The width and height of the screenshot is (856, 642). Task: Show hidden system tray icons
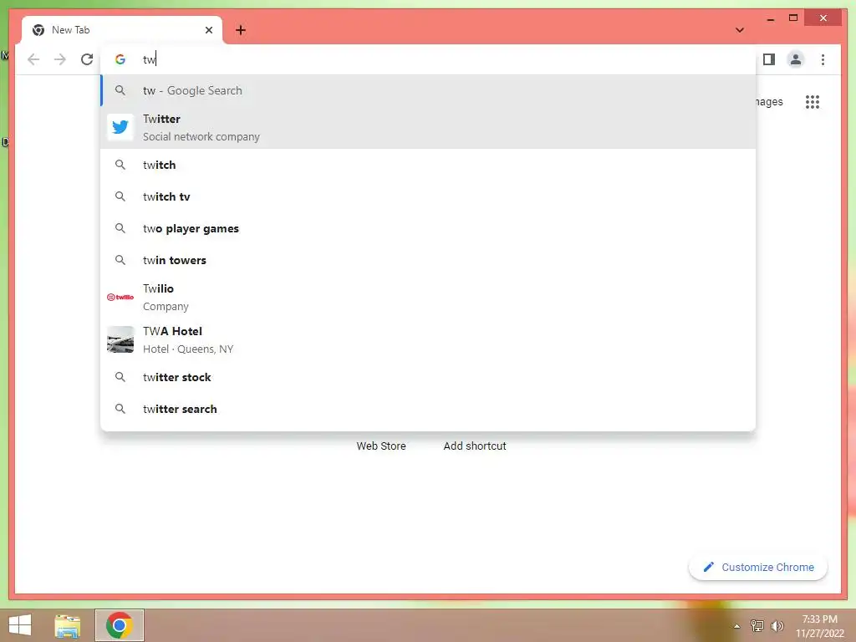point(736,626)
